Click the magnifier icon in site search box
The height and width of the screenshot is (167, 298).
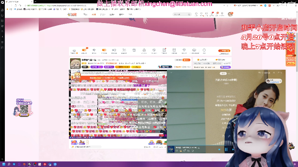click(x=189, y=14)
